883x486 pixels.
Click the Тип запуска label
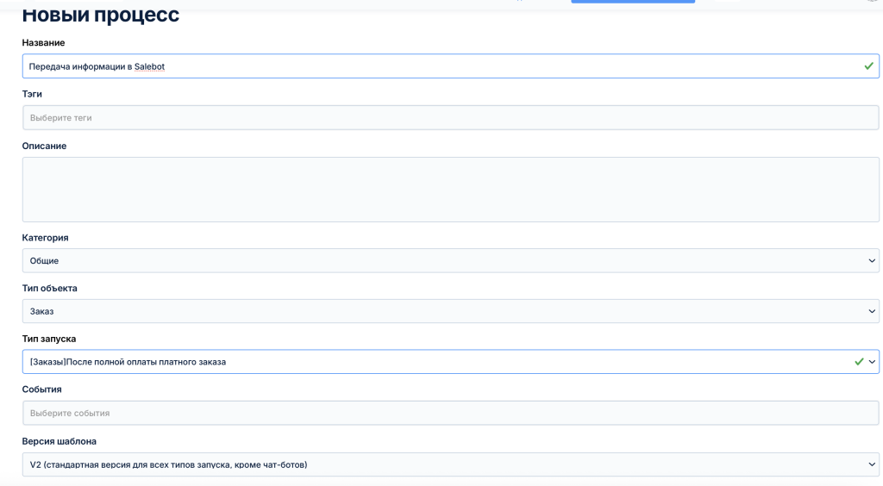49,340
